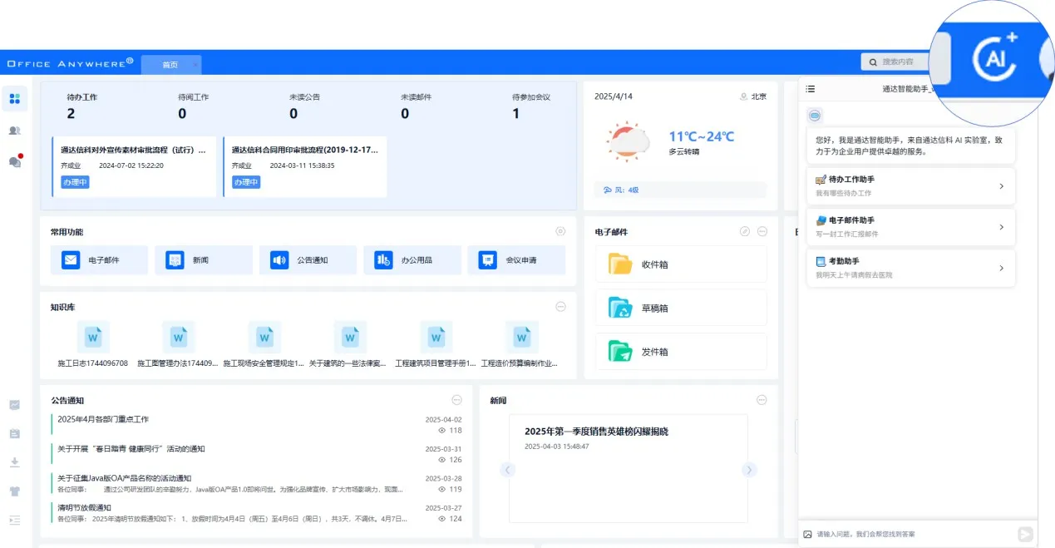Viewport: 1055px width, 548px height.
Task: Open the AI assistant panel list menu
Action: coord(811,88)
